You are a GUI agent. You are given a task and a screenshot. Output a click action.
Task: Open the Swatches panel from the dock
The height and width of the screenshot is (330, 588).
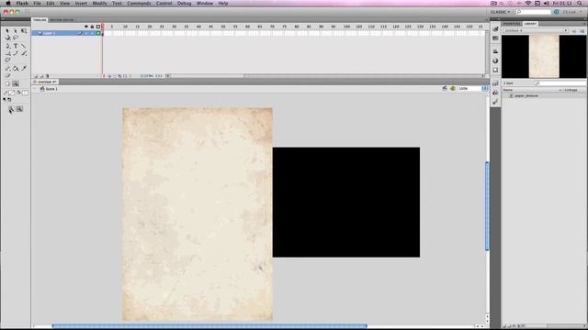point(495,38)
